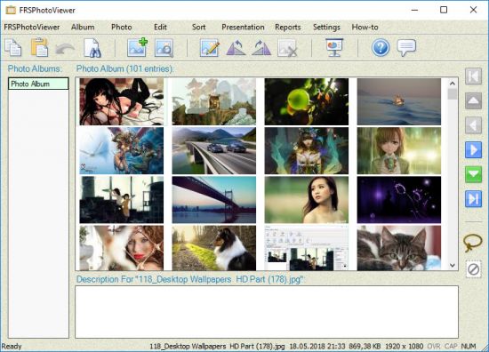The image size is (489, 352).
Task: Click the View photo magnifier icon
Action: tap(164, 48)
